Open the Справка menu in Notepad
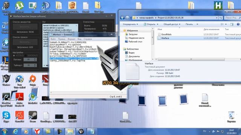241x135 pixels. pos(88,39)
